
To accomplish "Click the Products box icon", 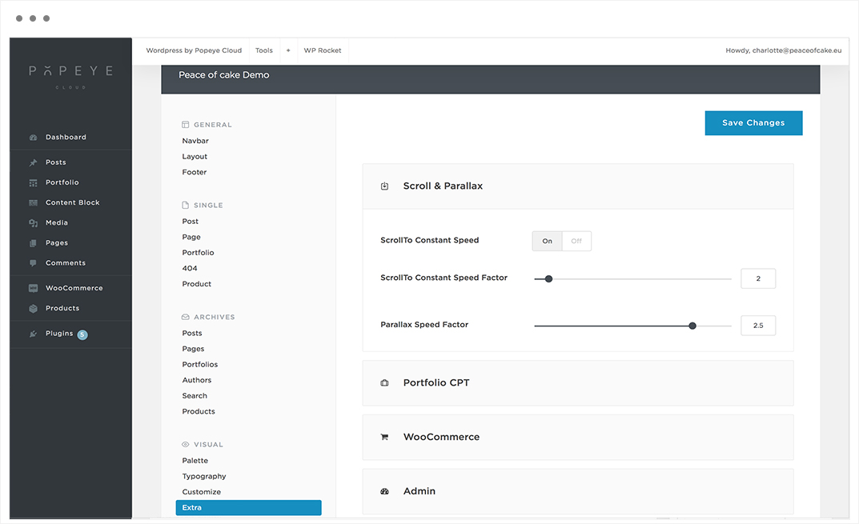I will click(x=33, y=308).
